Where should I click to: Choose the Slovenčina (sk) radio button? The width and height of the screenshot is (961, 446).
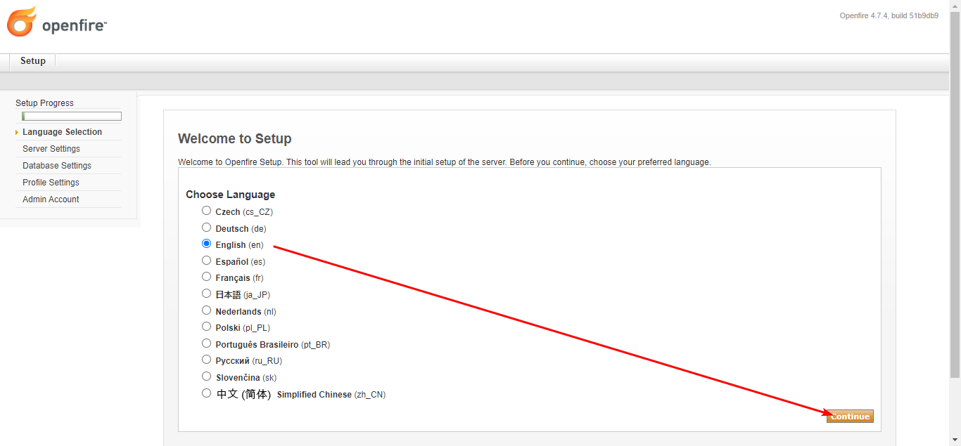pyautogui.click(x=206, y=376)
